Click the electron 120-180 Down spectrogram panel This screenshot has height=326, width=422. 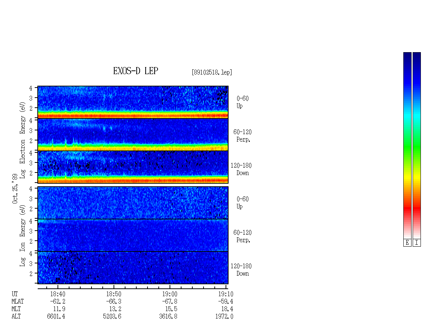coord(133,167)
